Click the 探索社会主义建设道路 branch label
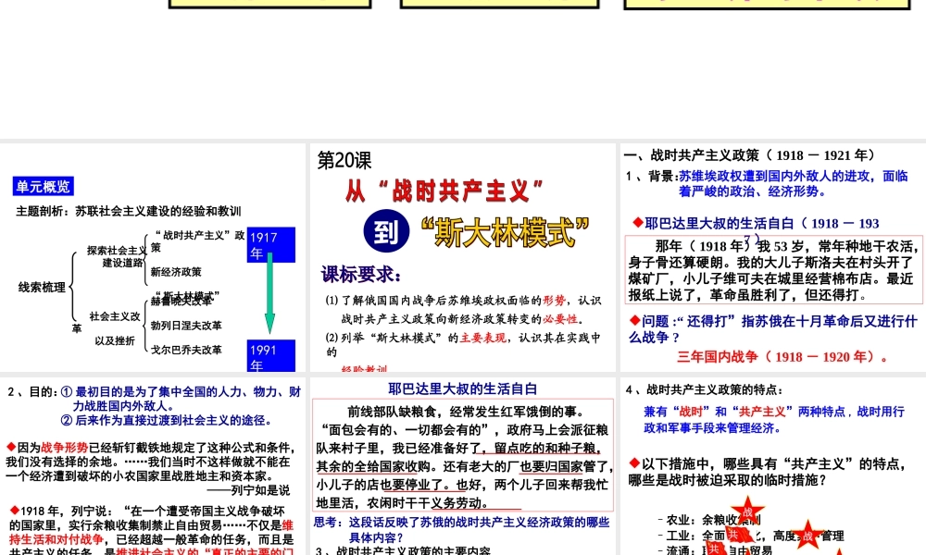This screenshot has width=926, height=555. 117,256
